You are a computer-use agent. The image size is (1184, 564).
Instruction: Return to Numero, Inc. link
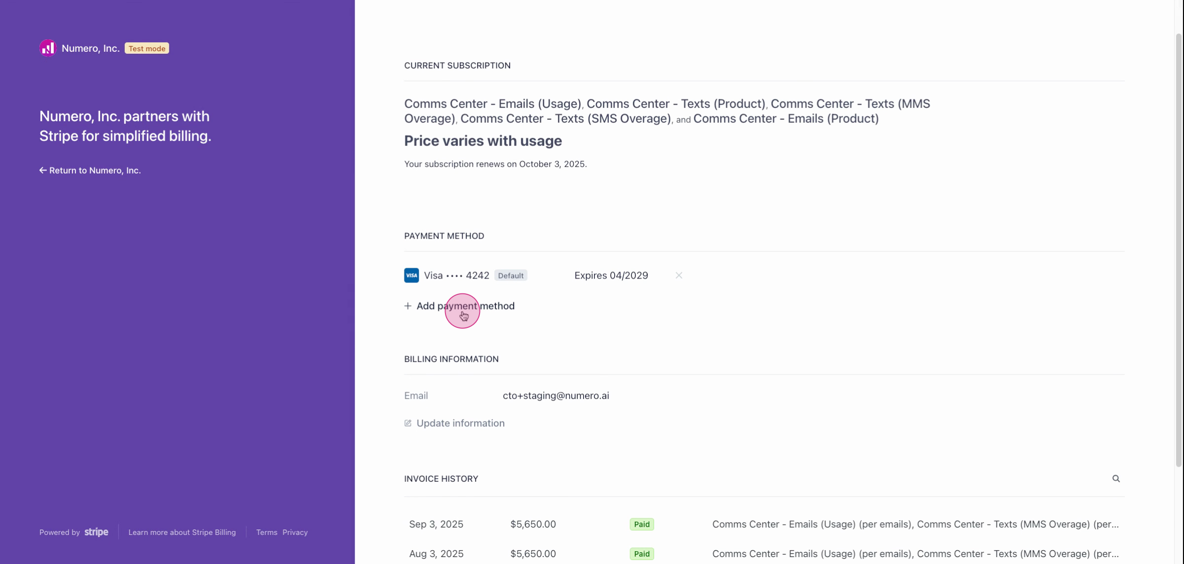click(95, 171)
